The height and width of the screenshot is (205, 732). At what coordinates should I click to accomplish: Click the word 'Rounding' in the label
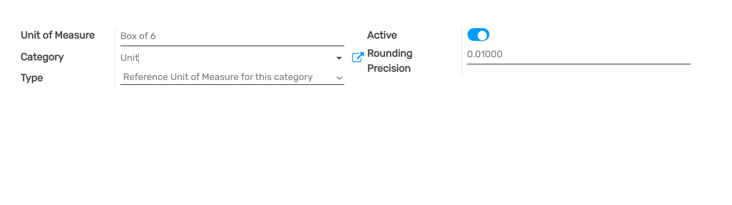click(x=389, y=54)
